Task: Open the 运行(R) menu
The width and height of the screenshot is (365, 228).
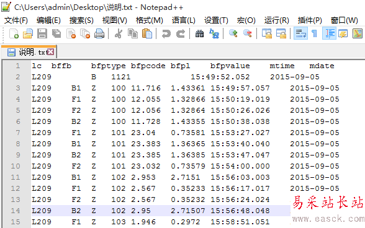Action: point(277,20)
